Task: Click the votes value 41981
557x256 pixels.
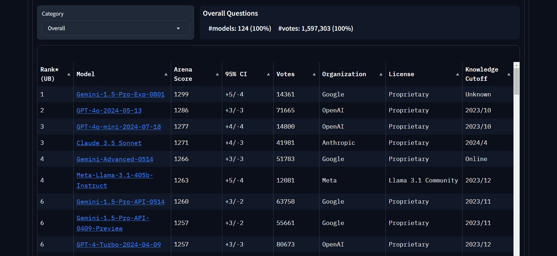Action: (285, 143)
